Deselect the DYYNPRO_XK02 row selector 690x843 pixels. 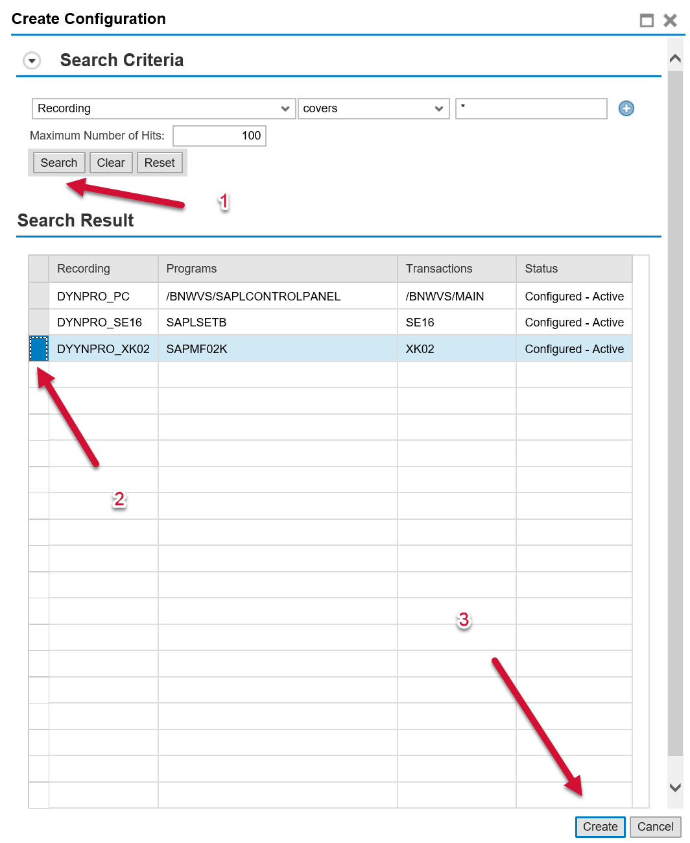pyautogui.click(x=39, y=348)
